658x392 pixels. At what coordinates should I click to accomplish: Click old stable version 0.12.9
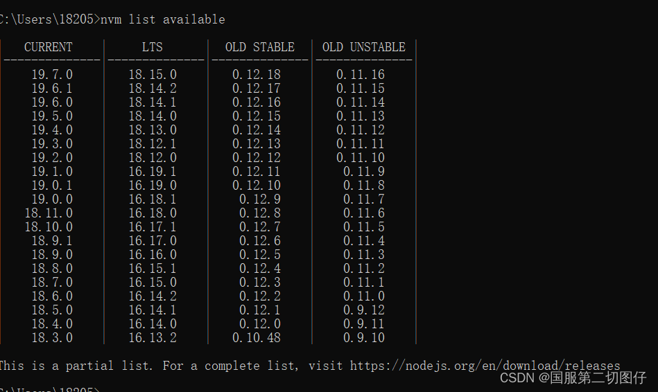[x=260, y=199]
